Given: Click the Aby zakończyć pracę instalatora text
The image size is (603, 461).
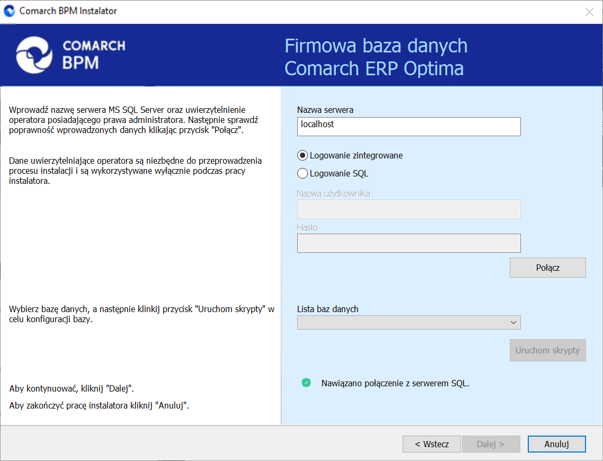Looking at the screenshot, I should tap(99, 405).
